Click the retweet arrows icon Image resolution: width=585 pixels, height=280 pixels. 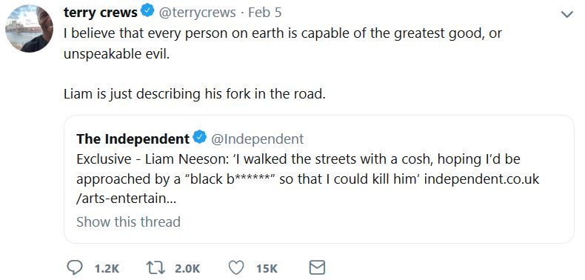(x=156, y=268)
